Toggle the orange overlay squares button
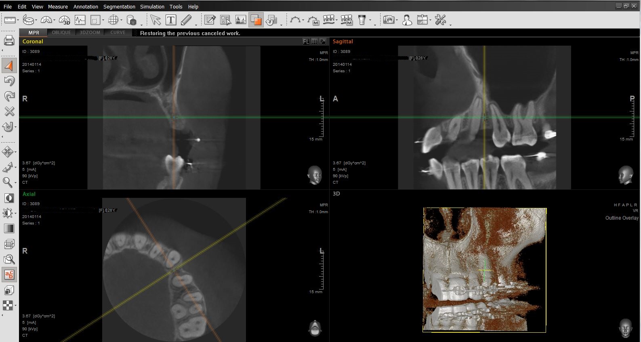This screenshot has width=641, height=342. click(x=256, y=20)
